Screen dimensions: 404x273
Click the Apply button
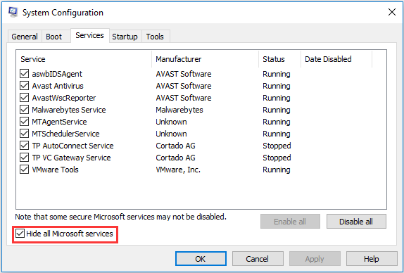(x=315, y=259)
